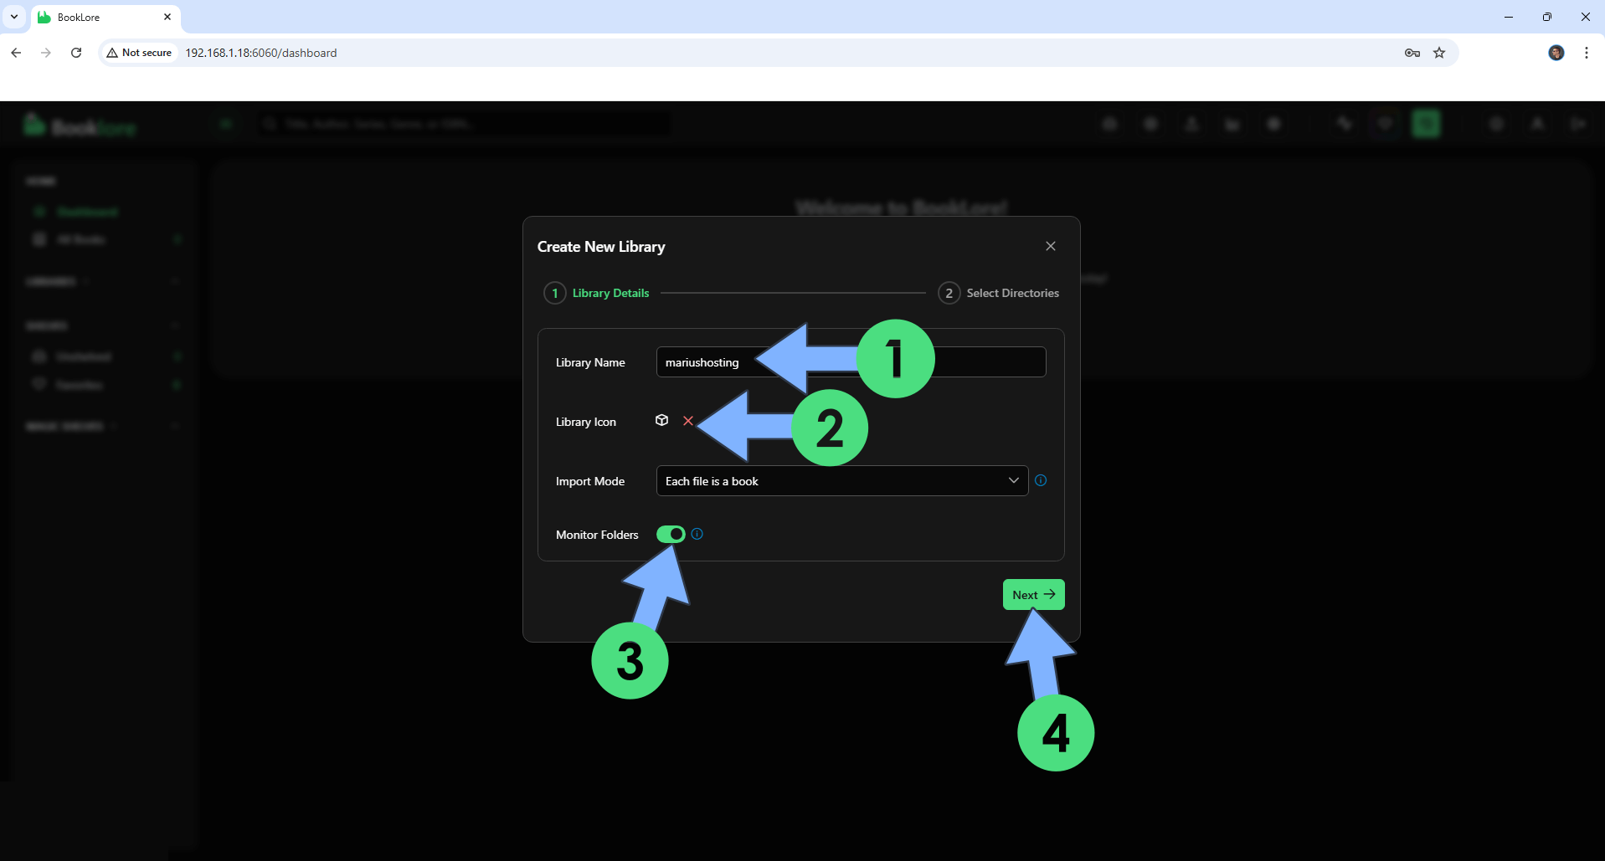Click the info icon next to Monitor Folders

tap(697, 534)
